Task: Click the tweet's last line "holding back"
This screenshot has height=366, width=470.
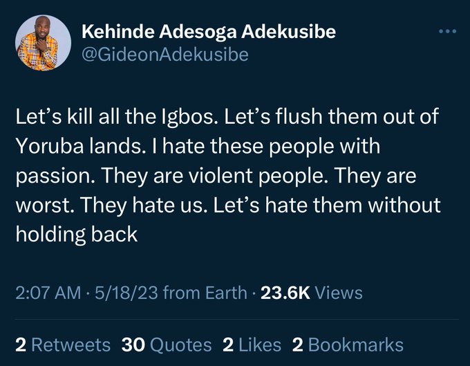Action: coord(77,234)
